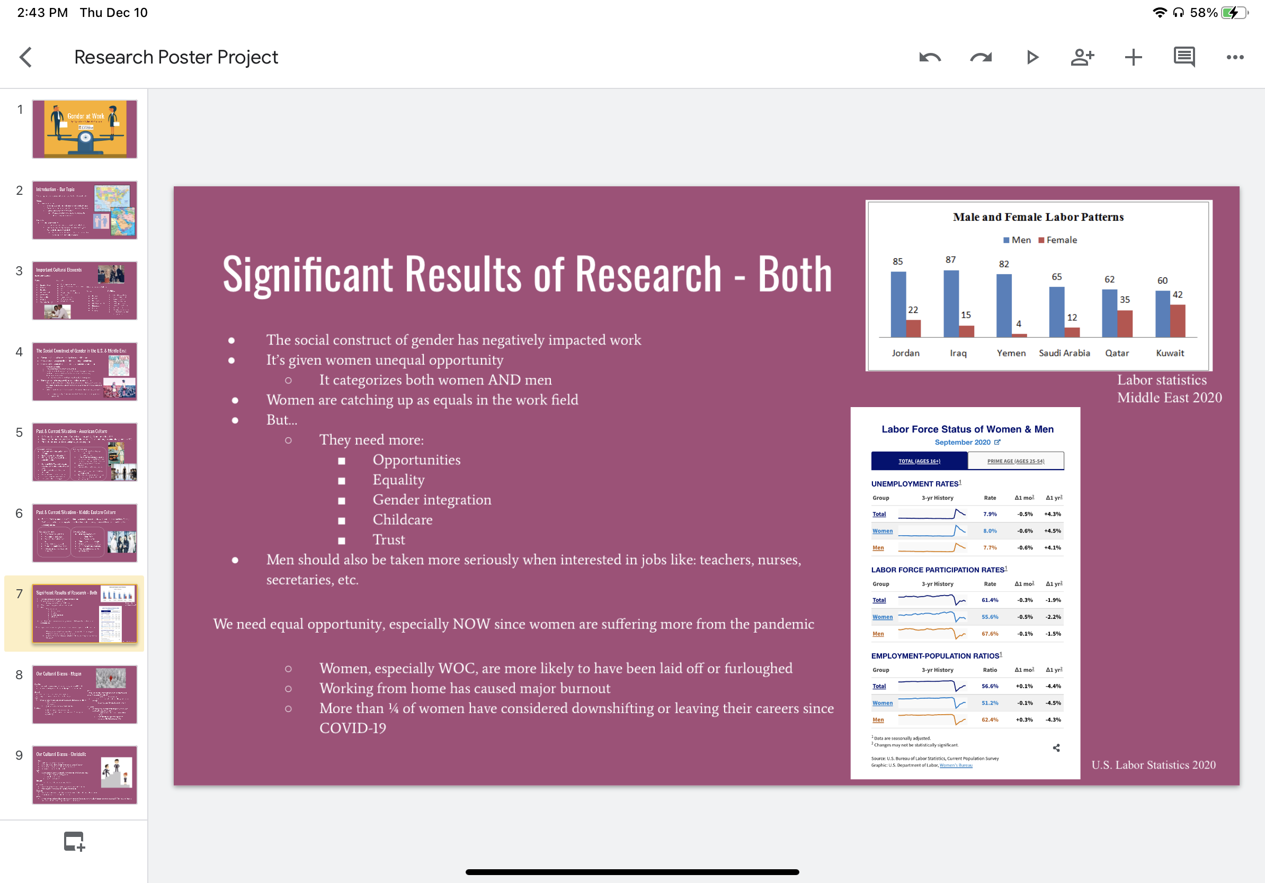Screen dimensions: 1265x883
Task: Click the 'Opportunities' sub-bullet
Action: 416,459
